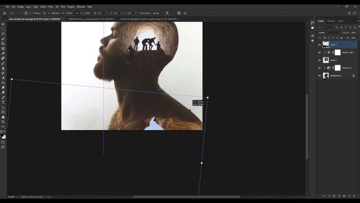This screenshot has height=203, width=360.
Task: Open the Layers panel flyout menu
Action: pos(358,21)
